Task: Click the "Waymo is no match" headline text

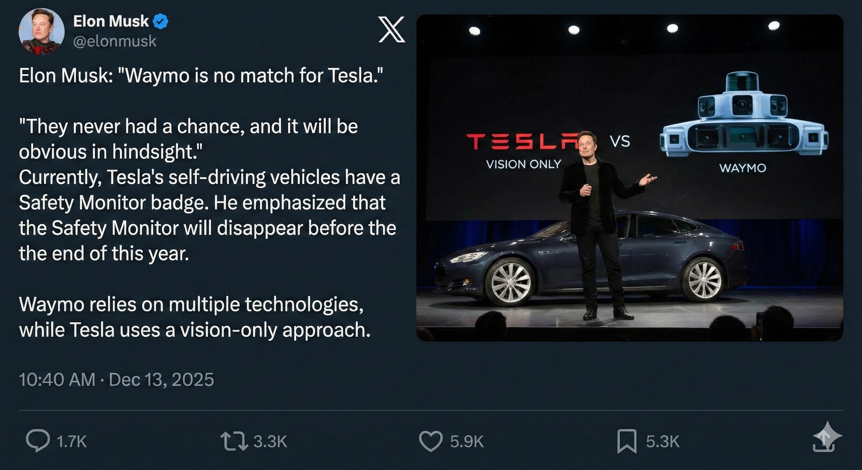Action: point(201,75)
